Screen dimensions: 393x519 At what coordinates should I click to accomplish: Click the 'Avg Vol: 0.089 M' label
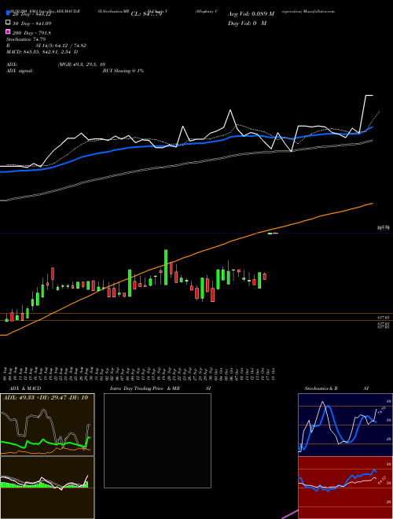click(251, 14)
